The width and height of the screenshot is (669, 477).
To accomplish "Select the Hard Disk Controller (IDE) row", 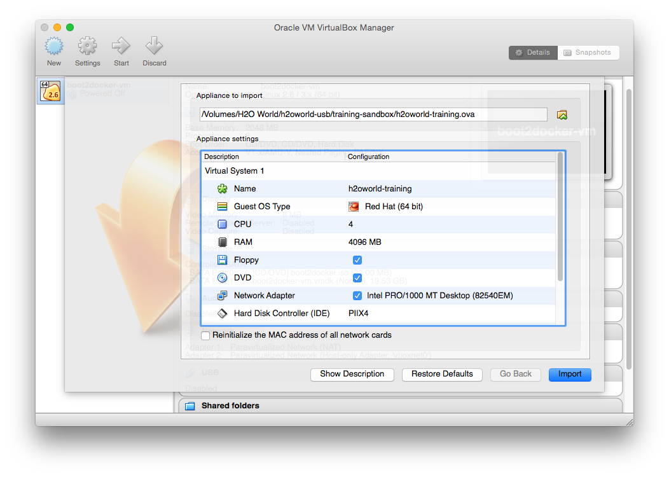I will click(273, 314).
